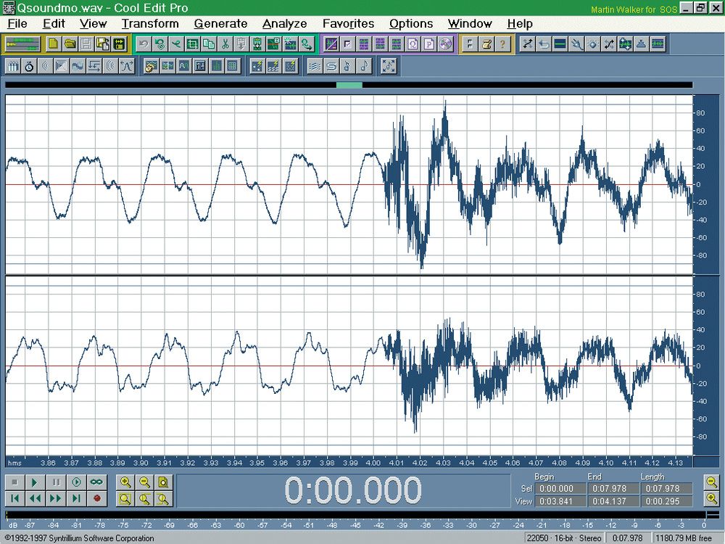725x544 pixels.
Task: Click the letter S stretch icon
Action: [x=331, y=67]
